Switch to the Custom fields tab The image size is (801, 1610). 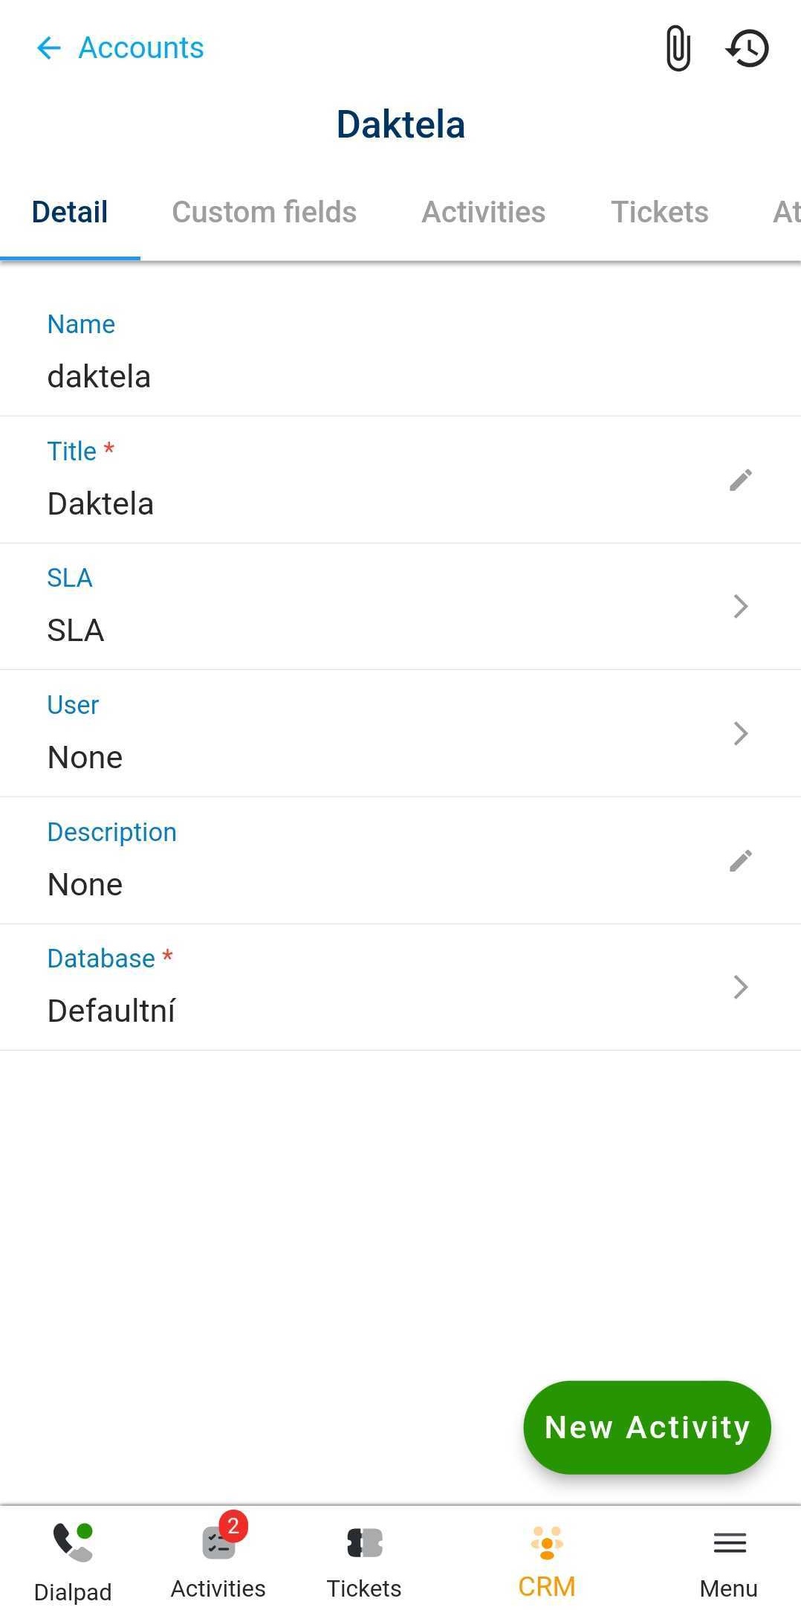[264, 213]
